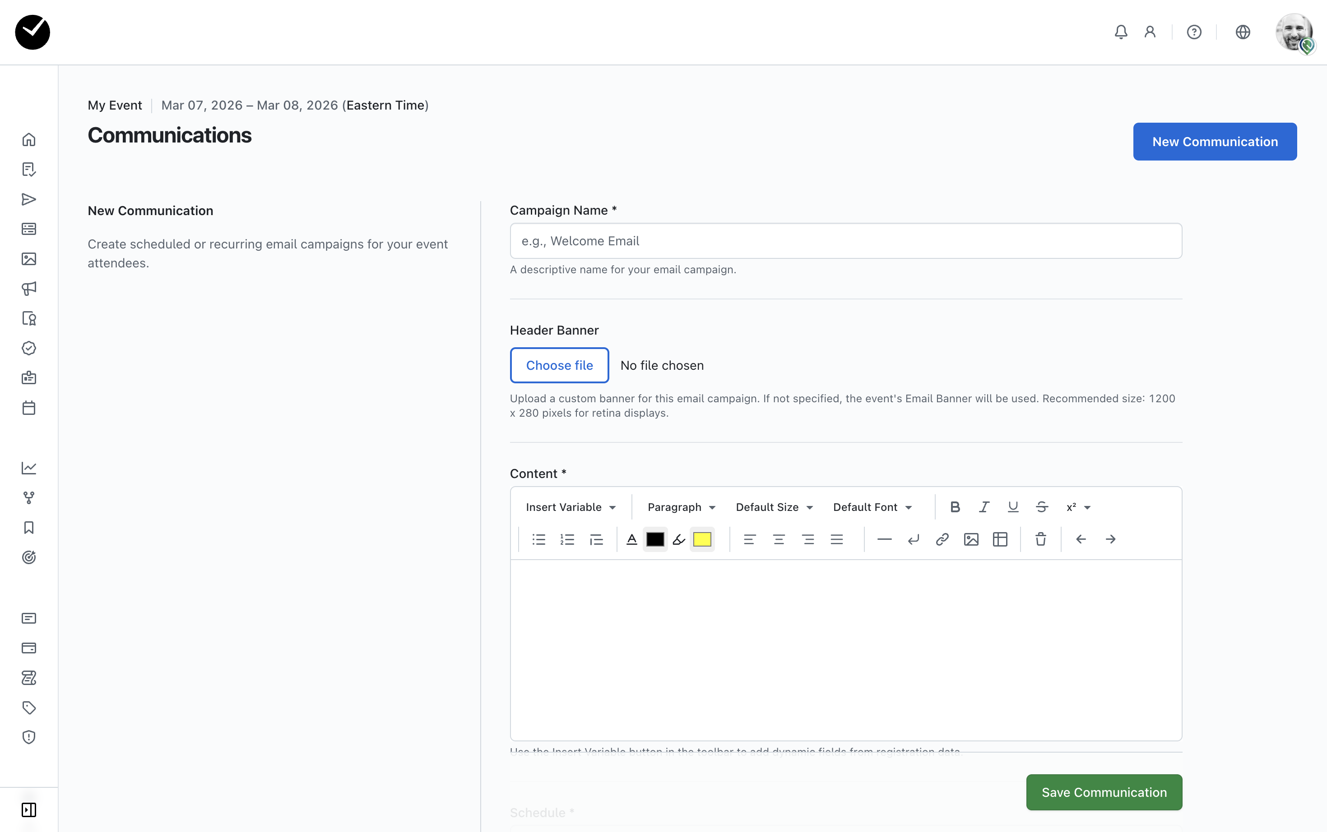Click the New Communication button
Screen dimensions: 1327x832
(x=1214, y=142)
